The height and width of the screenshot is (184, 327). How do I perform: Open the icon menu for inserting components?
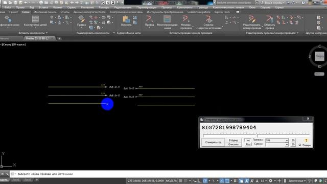9,21
